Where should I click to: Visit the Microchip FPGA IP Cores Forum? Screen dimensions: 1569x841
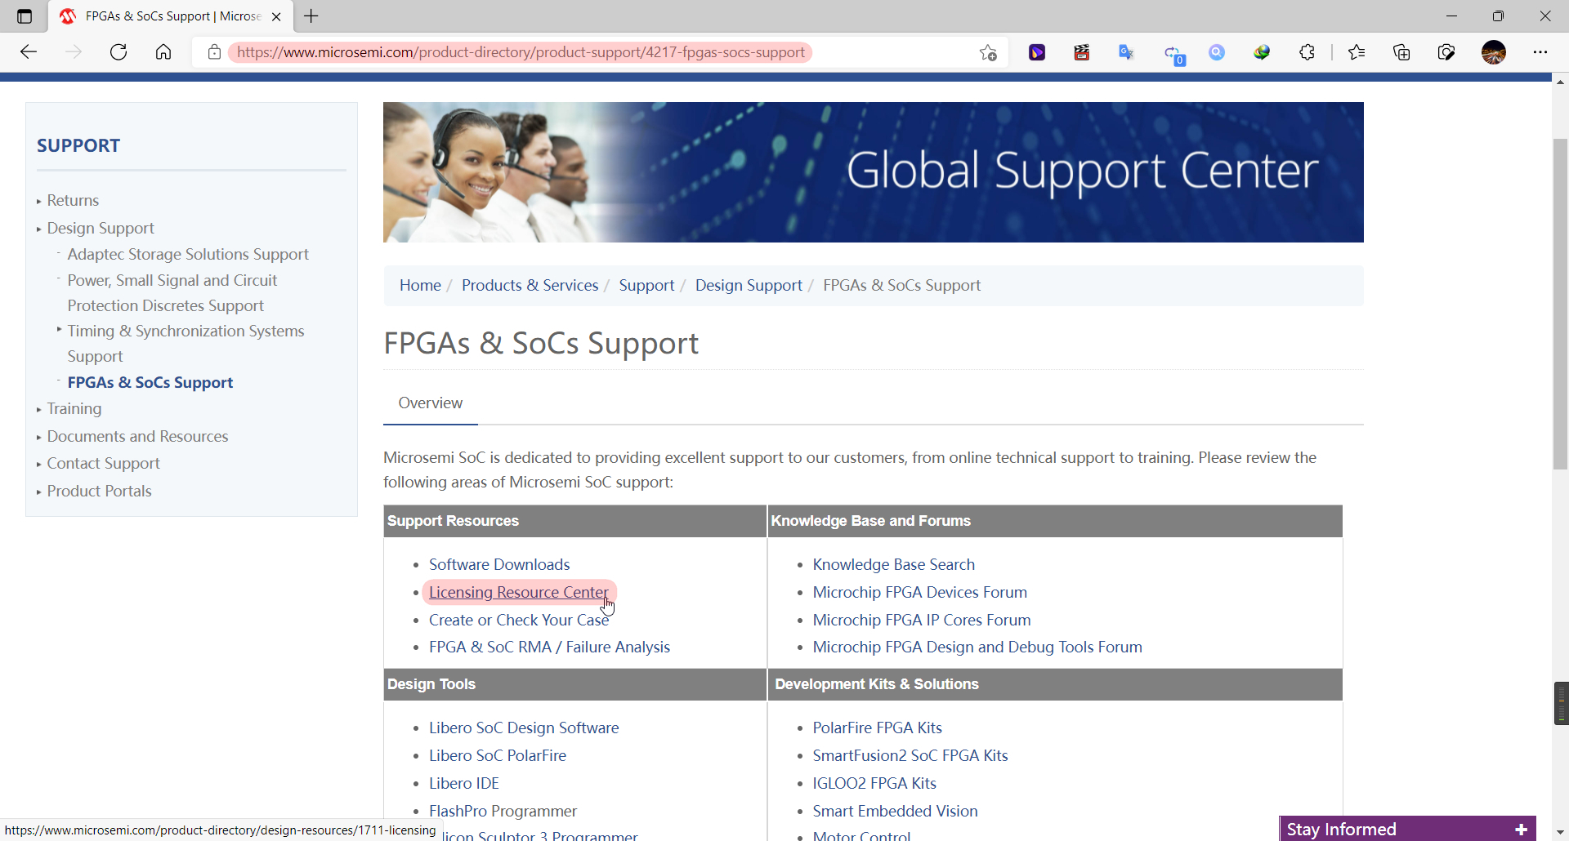[x=921, y=620]
